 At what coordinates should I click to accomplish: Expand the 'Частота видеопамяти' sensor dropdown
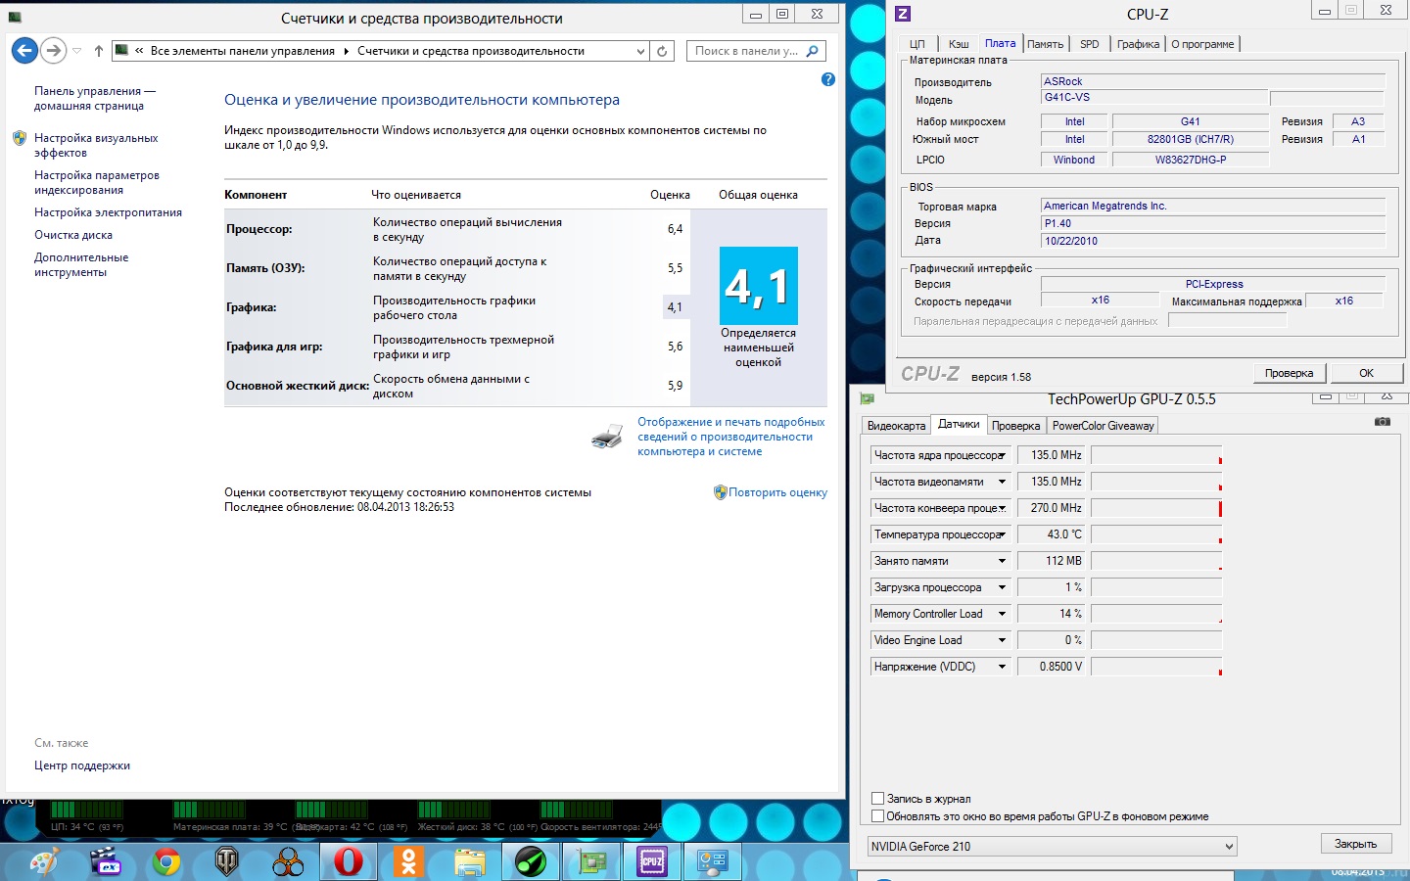pyautogui.click(x=1002, y=482)
